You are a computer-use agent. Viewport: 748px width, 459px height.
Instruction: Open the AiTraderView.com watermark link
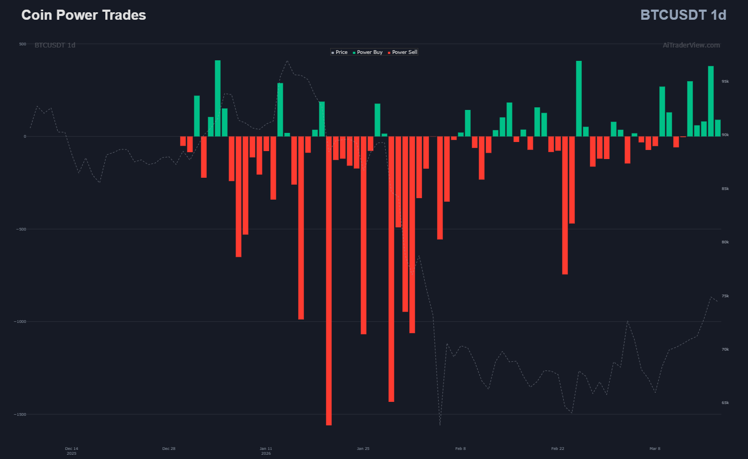tap(691, 45)
